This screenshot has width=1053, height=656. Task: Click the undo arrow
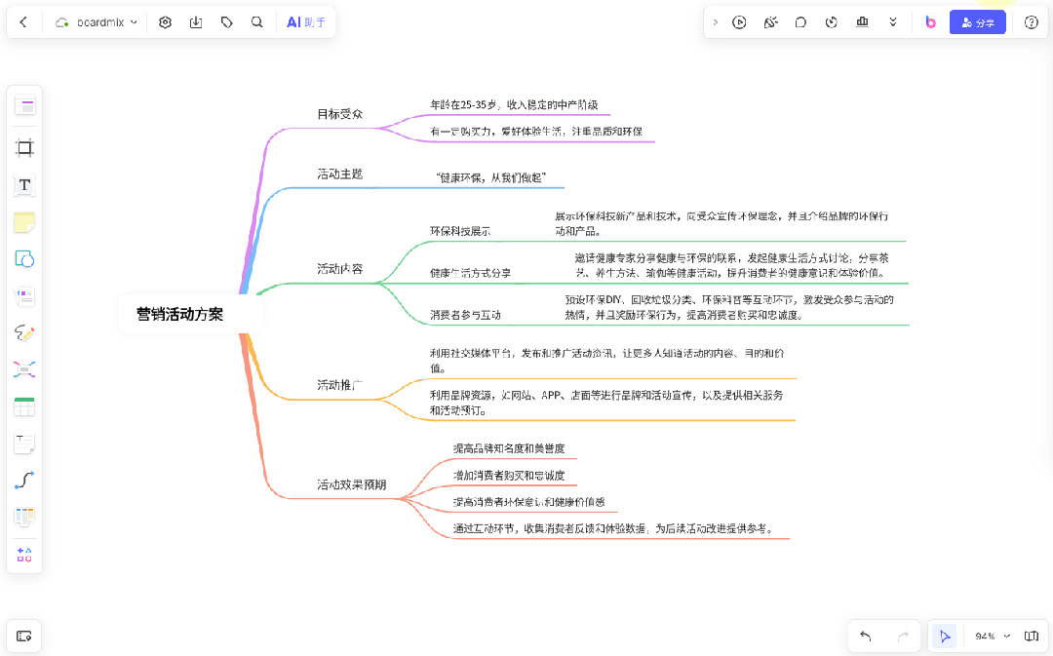[x=866, y=636]
